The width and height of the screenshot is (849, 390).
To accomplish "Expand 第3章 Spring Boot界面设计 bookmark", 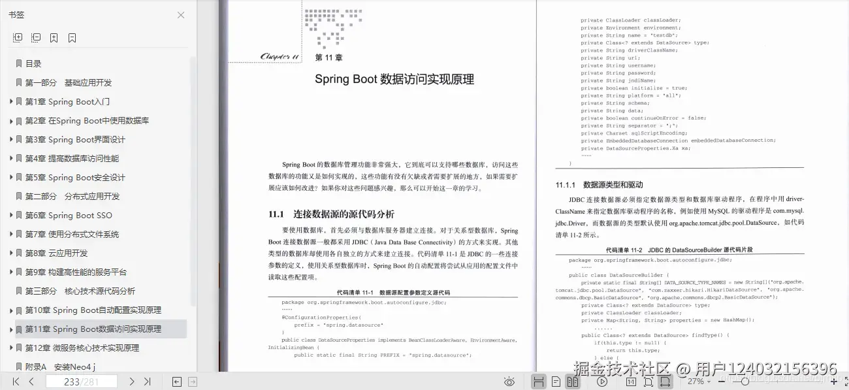I will click(x=11, y=139).
